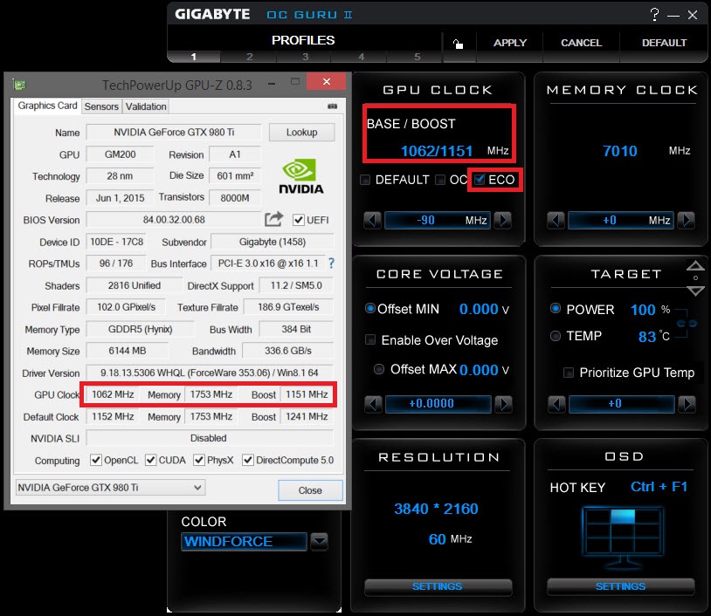Click the BIOS Version 84.00.32.00.68 field

174,220
